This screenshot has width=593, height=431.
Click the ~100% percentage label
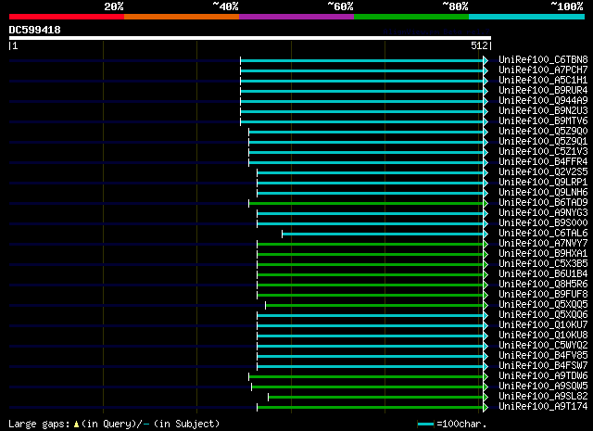[567, 6]
